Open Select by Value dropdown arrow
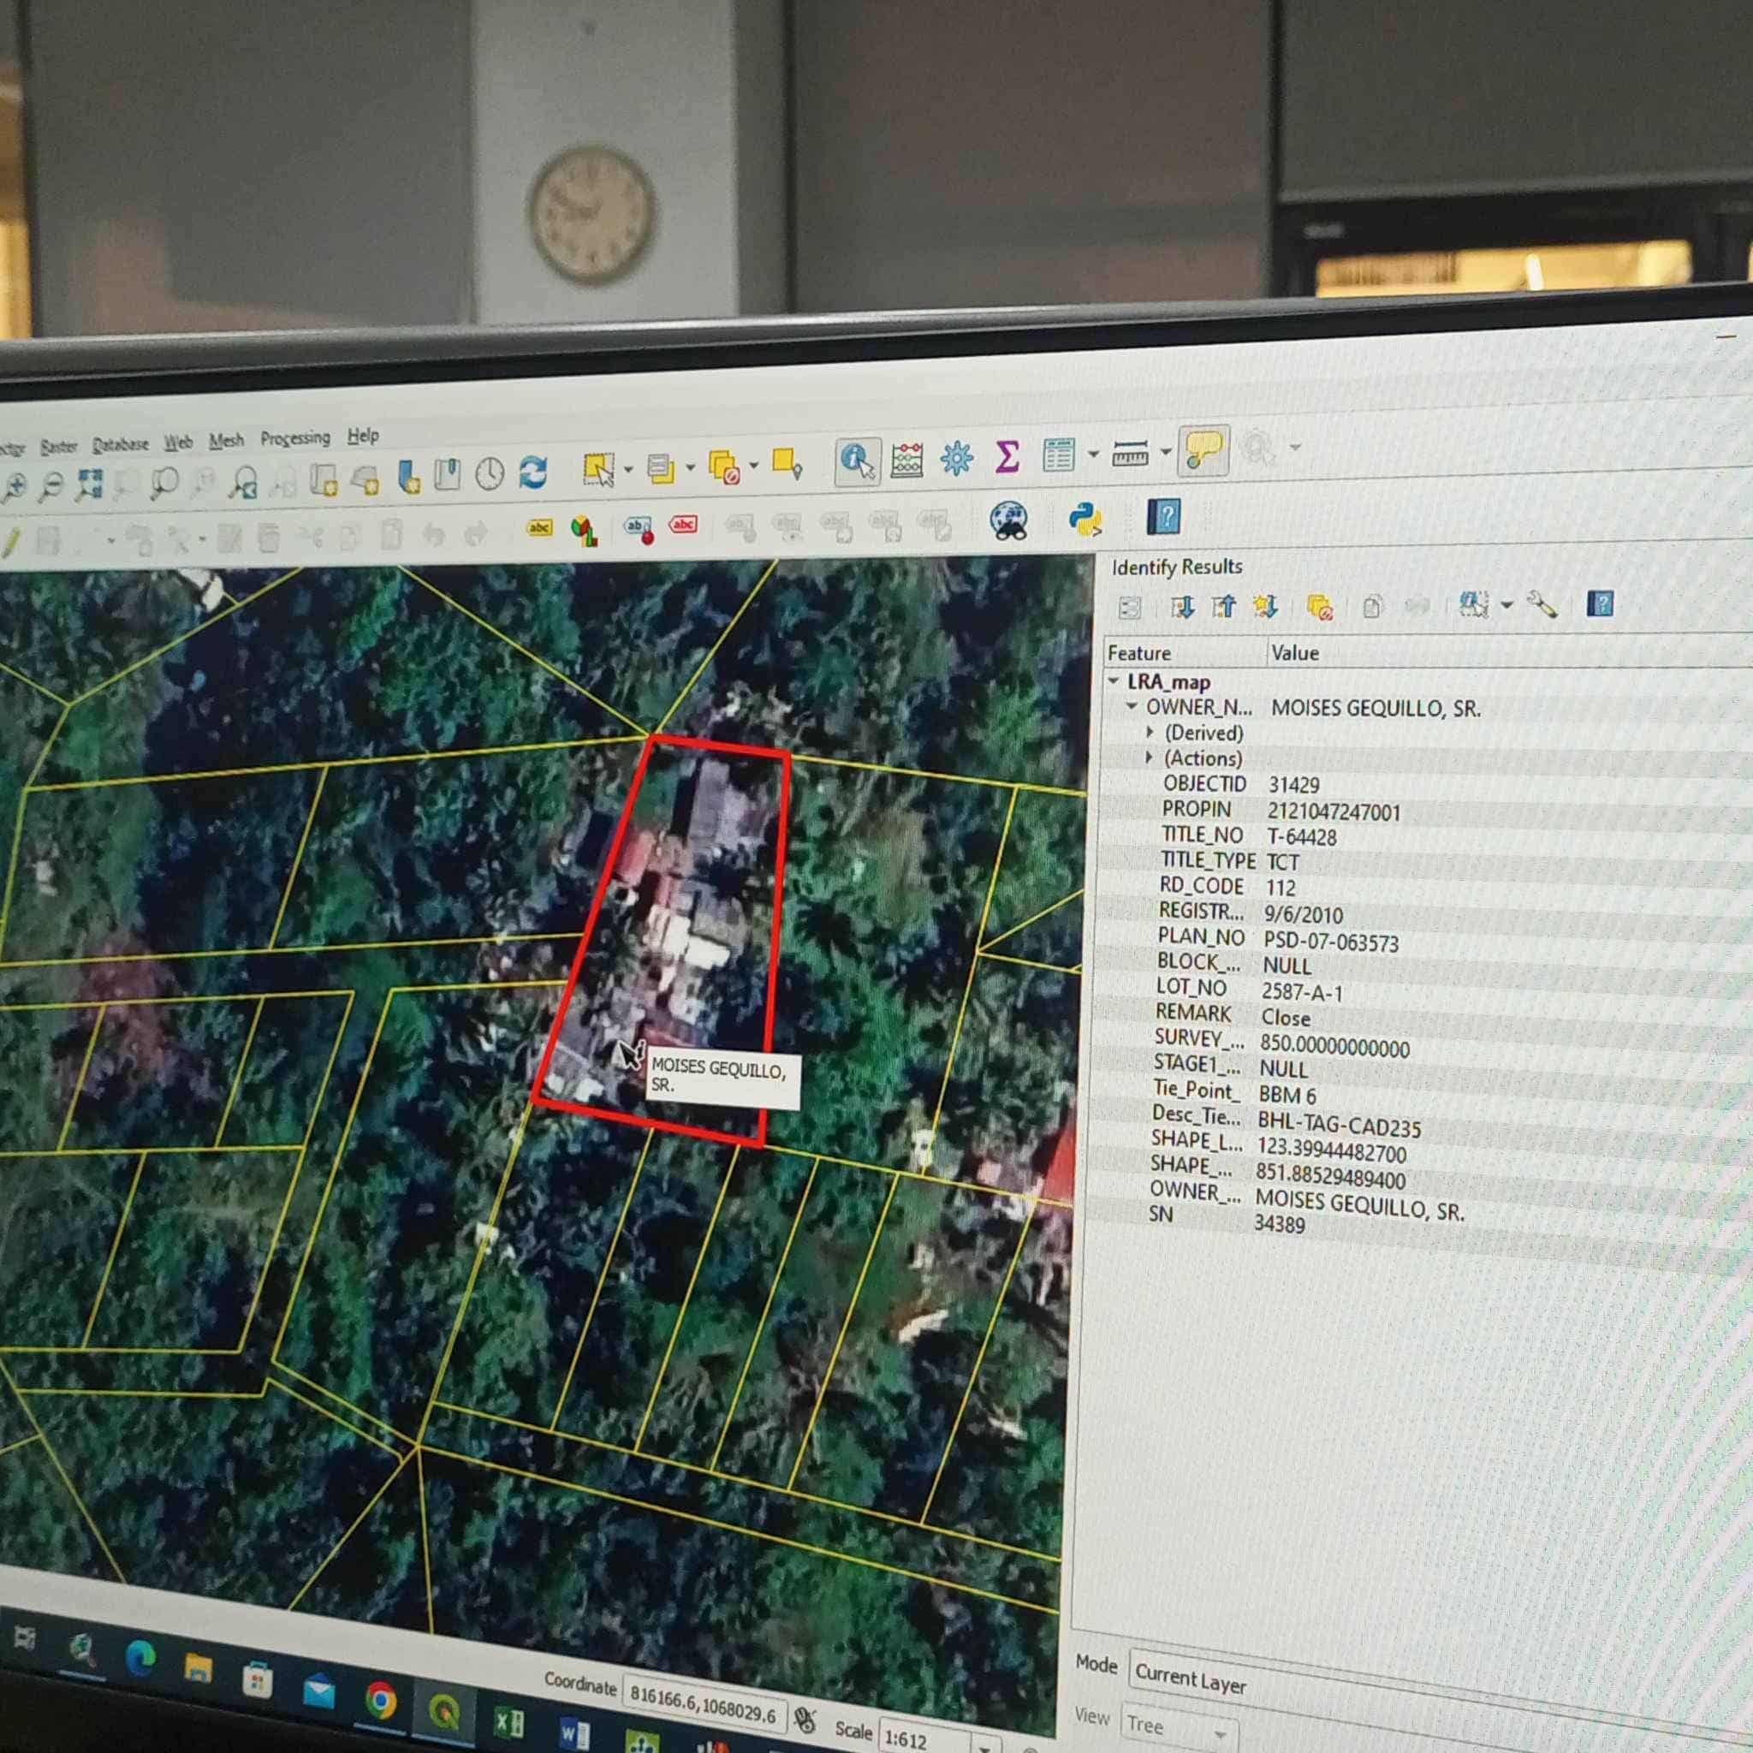The height and width of the screenshot is (1753, 1753). [690, 467]
